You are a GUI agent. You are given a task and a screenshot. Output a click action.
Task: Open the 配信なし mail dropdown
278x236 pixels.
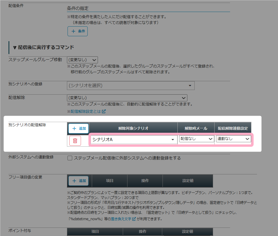pyautogui.click(x=196, y=139)
